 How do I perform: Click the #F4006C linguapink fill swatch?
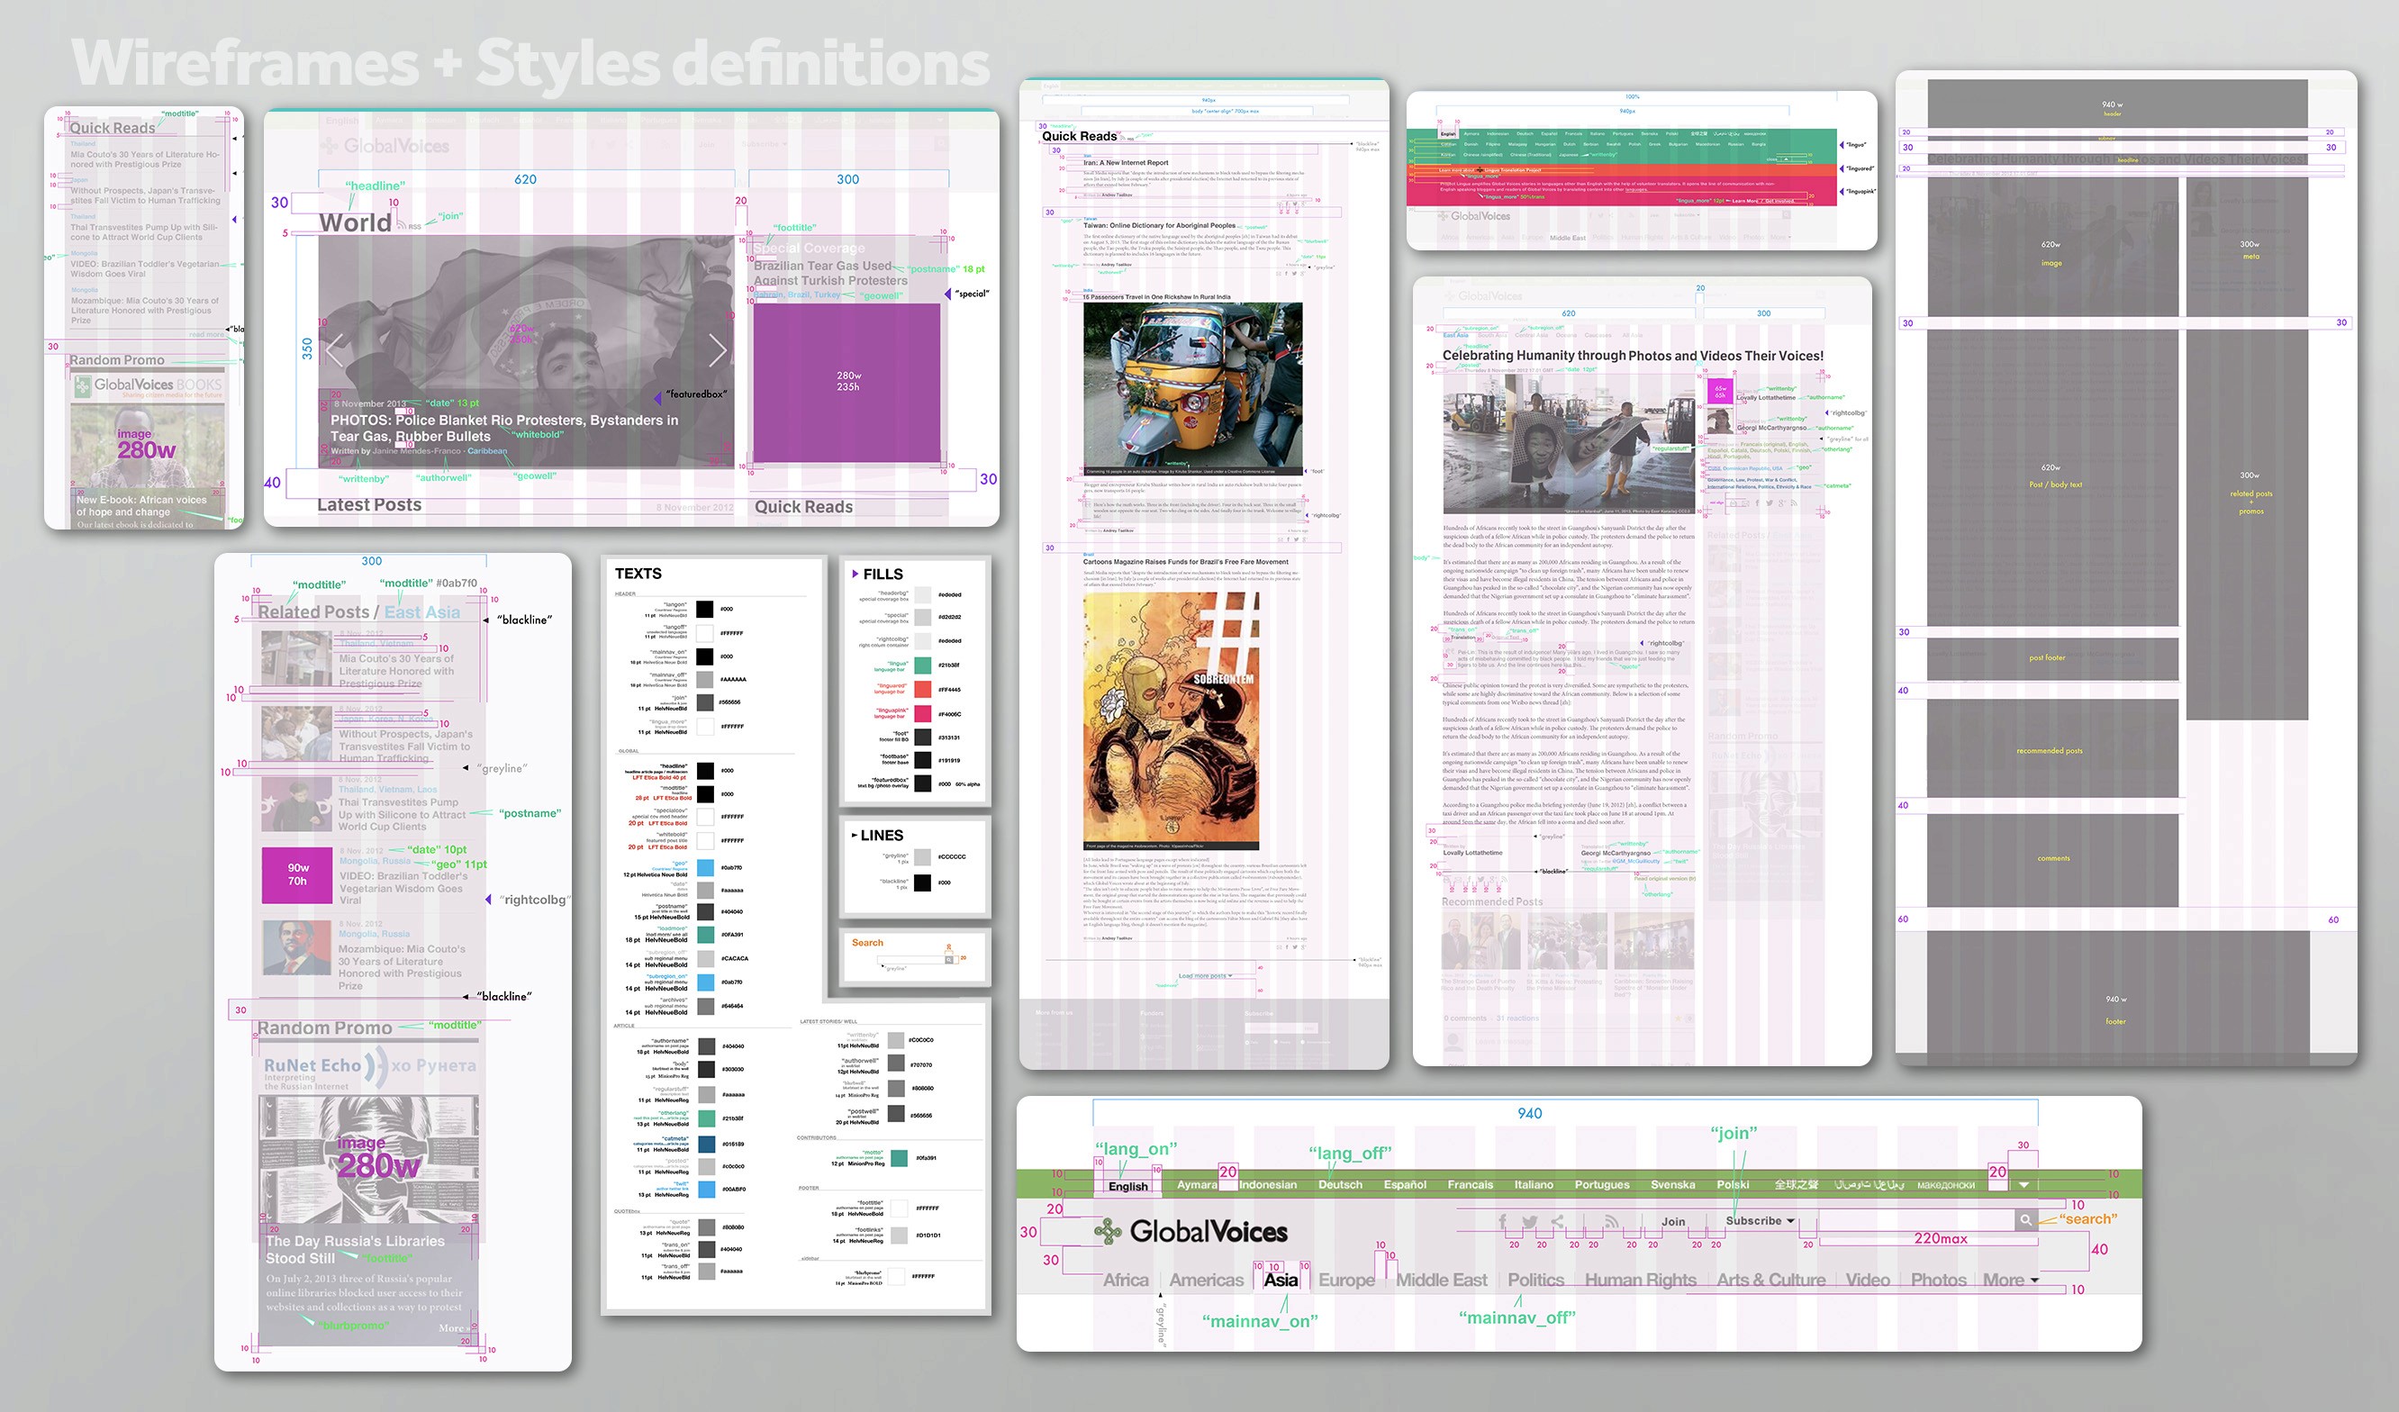pyautogui.click(x=922, y=713)
